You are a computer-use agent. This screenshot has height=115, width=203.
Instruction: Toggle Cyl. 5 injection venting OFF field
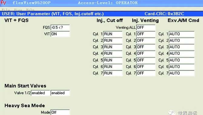pos(146,60)
